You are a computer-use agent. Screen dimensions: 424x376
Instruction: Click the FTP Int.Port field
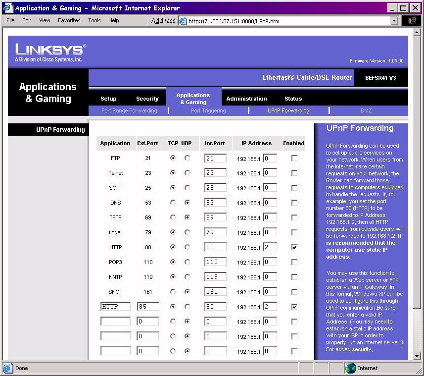(x=215, y=158)
